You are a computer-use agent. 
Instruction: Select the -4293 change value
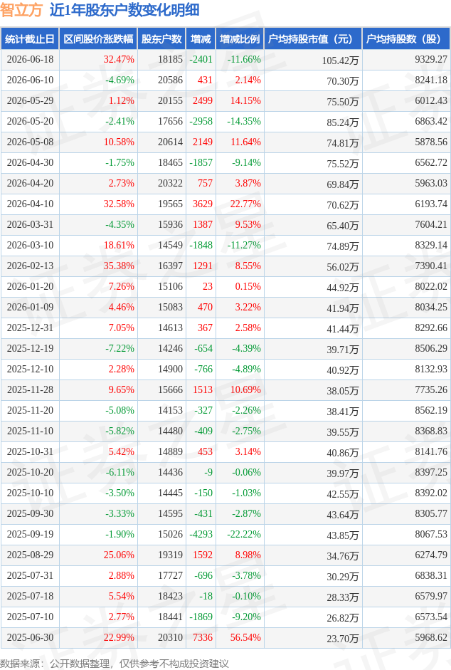tap(201, 534)
